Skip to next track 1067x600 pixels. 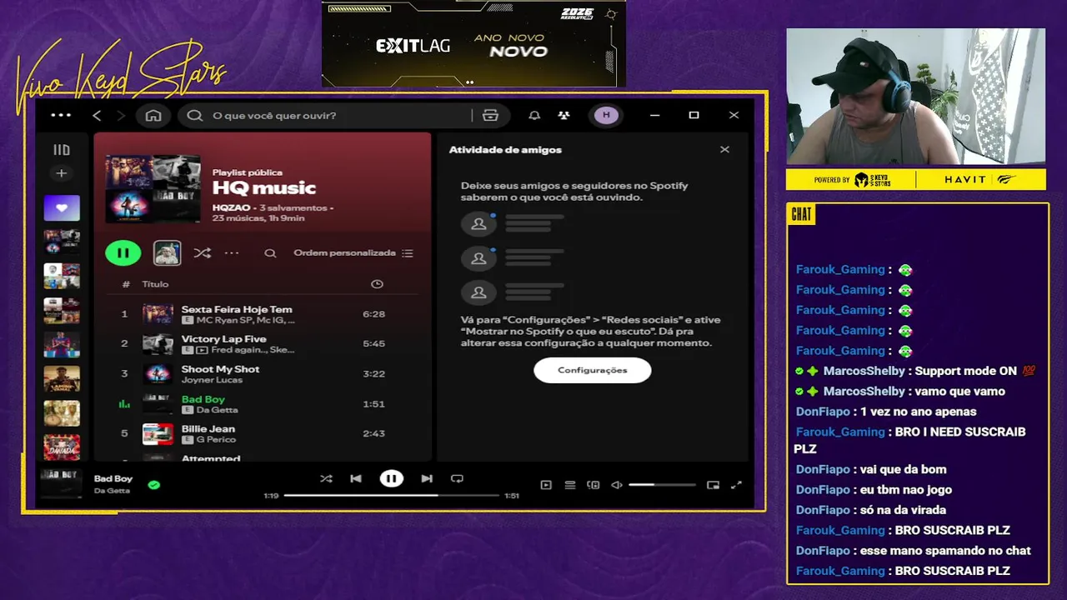(427, 478)
